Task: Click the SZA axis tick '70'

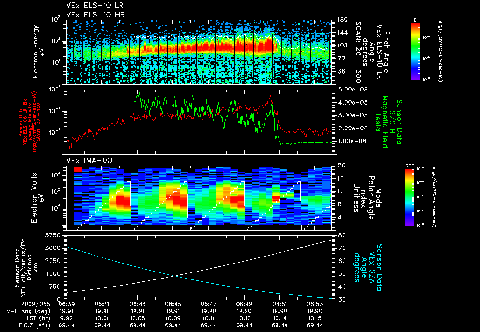Action: coord(342,248)
